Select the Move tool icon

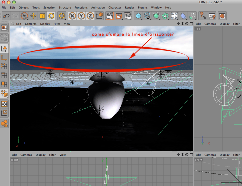[x=33, y=16]
